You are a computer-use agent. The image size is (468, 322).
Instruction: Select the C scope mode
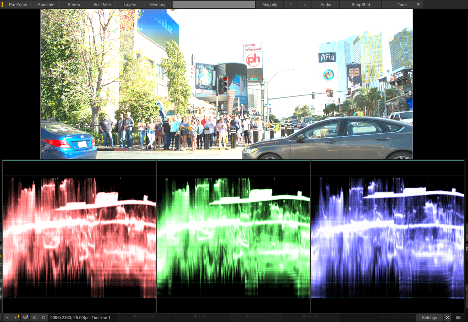43,318
